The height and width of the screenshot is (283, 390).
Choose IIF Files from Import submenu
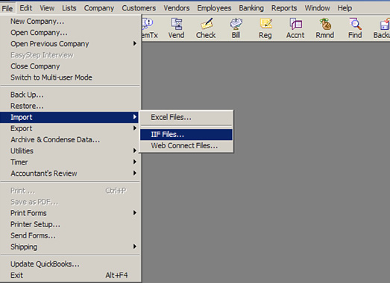point(186,134)
